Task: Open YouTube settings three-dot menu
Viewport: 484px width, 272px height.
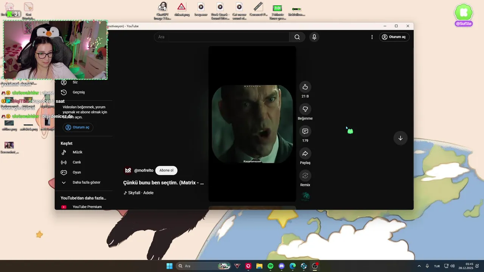Action: [x=372, y=37]
